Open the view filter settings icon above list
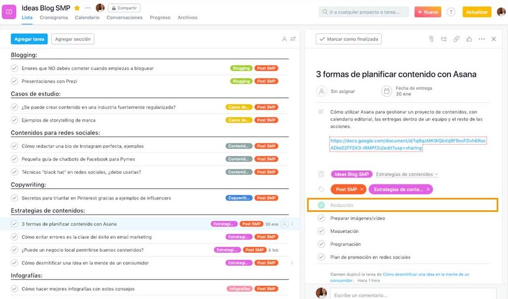The height and width of the screenshot is (299, 508). click(x=293, y=39)
